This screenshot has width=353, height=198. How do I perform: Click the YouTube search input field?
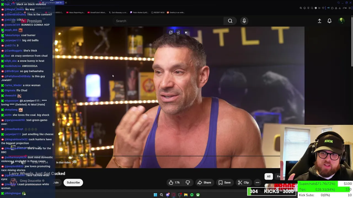click(x=168, y=21)
